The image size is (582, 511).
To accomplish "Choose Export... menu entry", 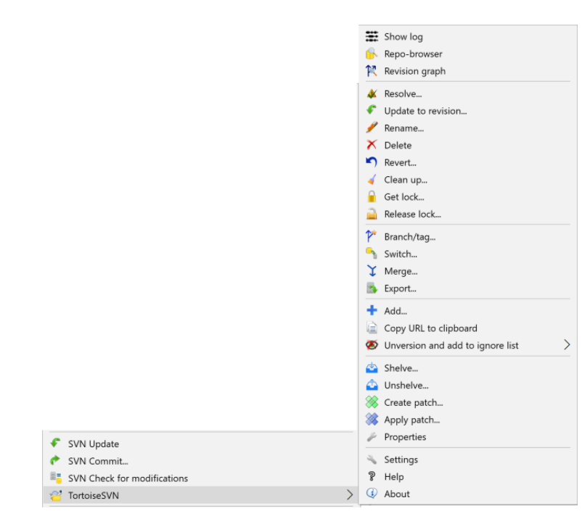I will 467,288.
